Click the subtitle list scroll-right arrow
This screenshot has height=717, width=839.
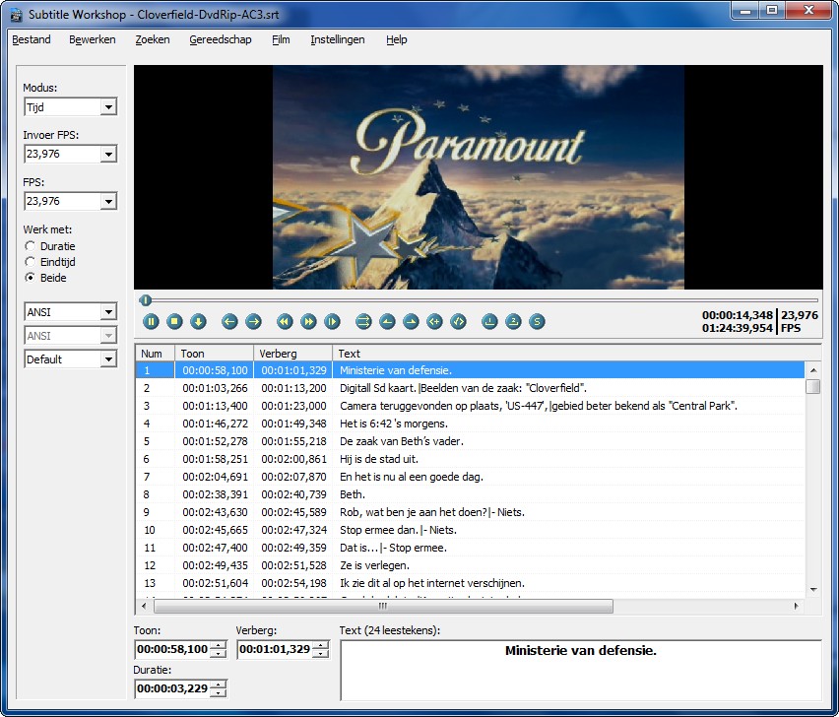[x=797, y=606]
